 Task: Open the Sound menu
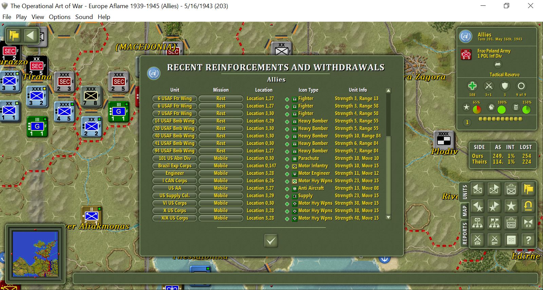coord(84,17)
